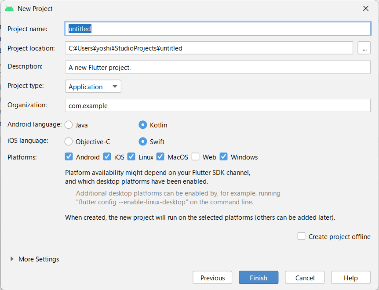Image resolution: width=379 pixels, height=290 pixels.
Task: Click the 'Additional desktop platforms can be enabled' text
Action: pyautogui.click(x=178, y=193)
